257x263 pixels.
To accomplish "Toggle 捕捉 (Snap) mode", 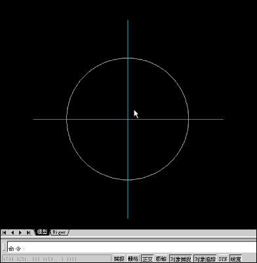I will point(119,259).
